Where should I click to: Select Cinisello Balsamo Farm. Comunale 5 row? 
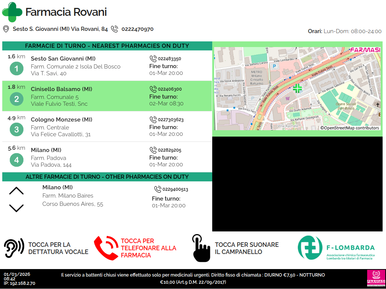[x=107, y=96]
